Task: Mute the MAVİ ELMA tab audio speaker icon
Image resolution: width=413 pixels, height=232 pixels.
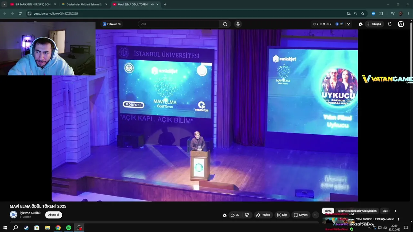Action: 152,5
